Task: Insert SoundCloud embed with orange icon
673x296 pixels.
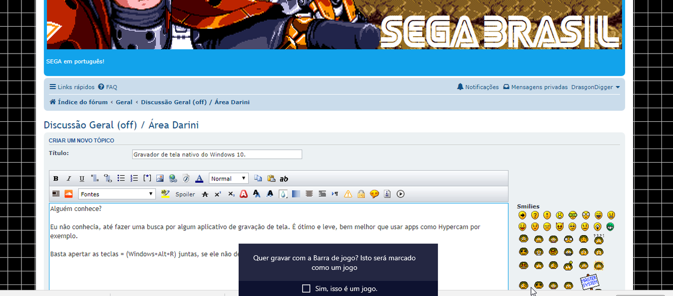Action: [68, 194]
